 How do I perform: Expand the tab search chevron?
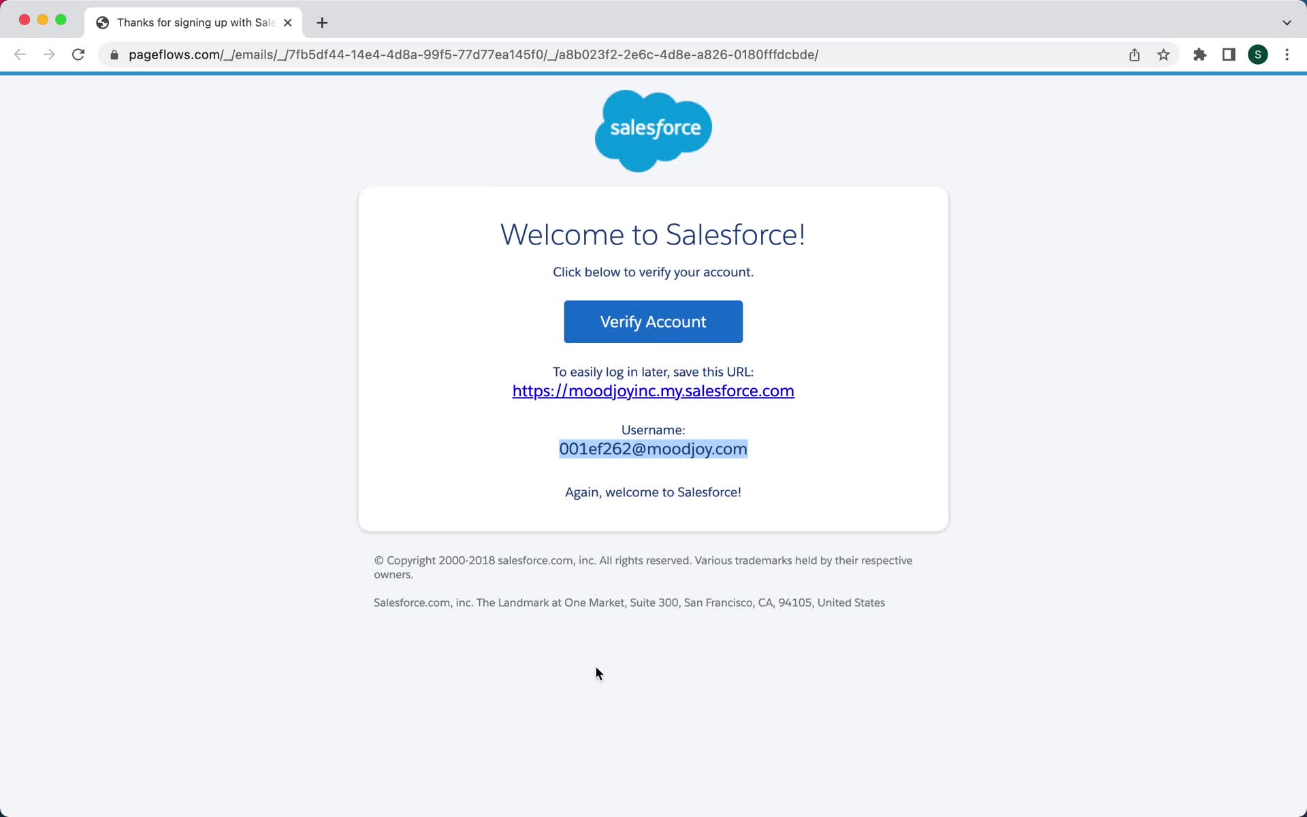(x=1287, y=22)
